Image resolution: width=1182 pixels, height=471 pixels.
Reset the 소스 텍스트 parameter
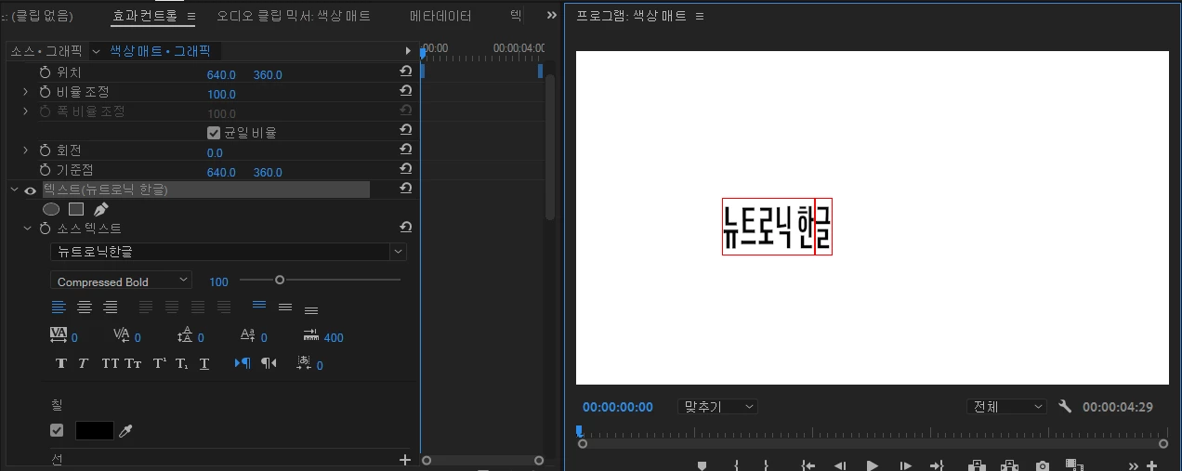(x=406, y=228)
